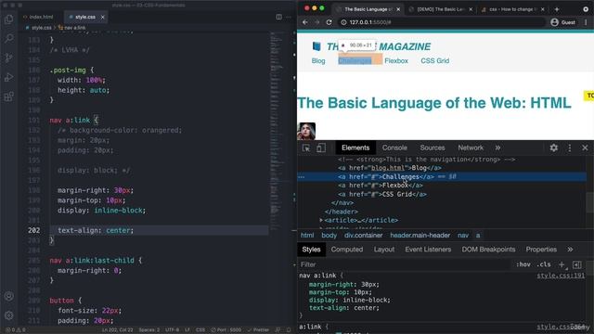Open the Accounts icon in activity bar
Screen dimensions: 594x334
click(8, 296)
